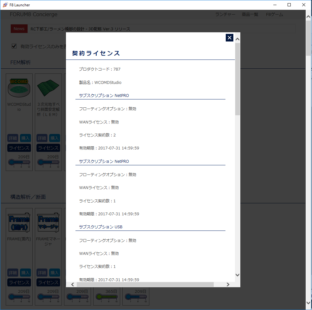
Task: Open the 商品一覧 menu item
Action: coord(250,14)
